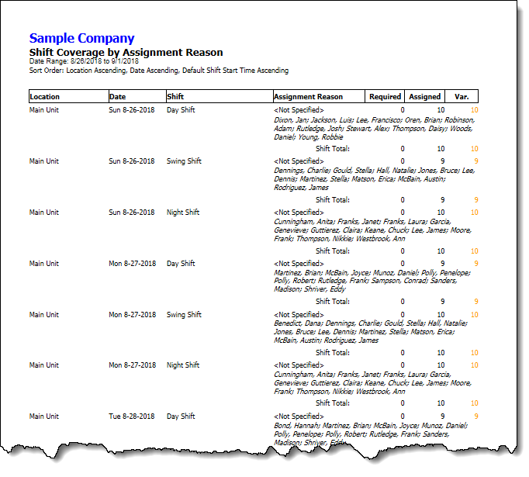Click Shift Total label under Mon Day Shift

tap(332, 302)
